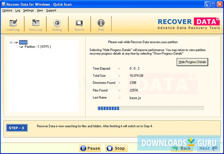The width and height of the screenshot is (224, 154).
Task: Click the Save Log toolbar icon
Action: coord(36,23)
